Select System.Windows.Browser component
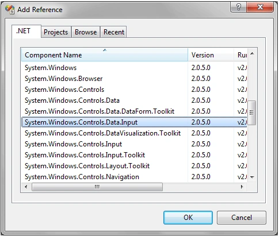 (134, 79)
